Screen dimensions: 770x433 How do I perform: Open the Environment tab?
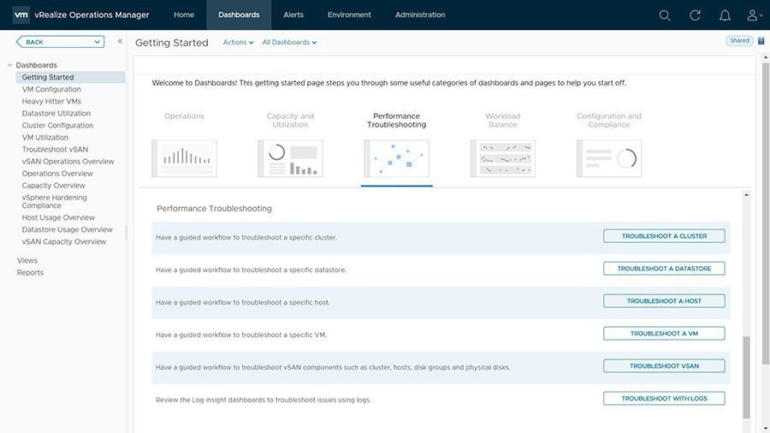click(x=349, y=15)
